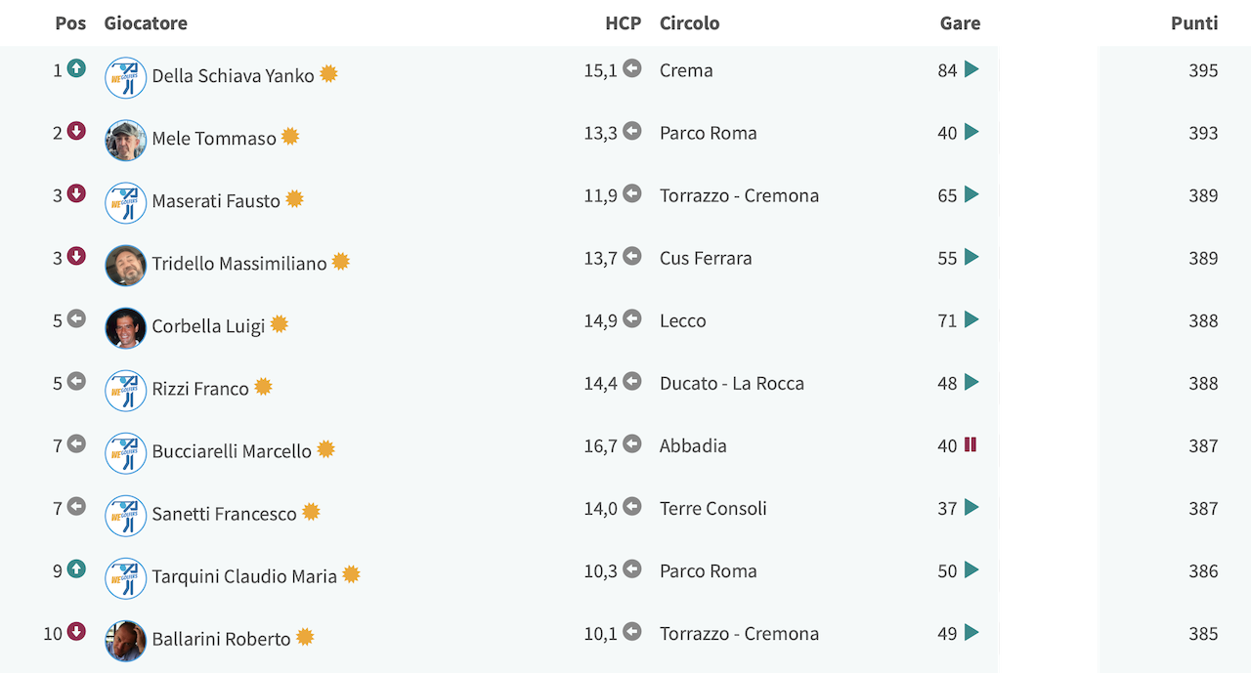Click Mele Tommaso's avatar photo
The image size is (1251, 673).
point(126,141)
